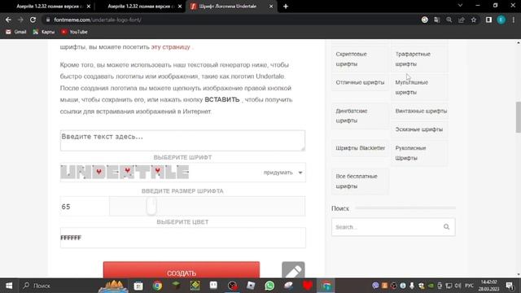This screenshot has width=521, height=293.
Task: Open a new browser tab
Action: click(x=286, y=7)
